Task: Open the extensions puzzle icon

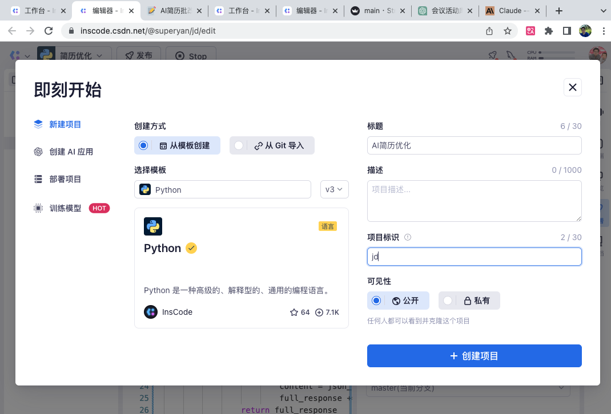Action: click(549, 31)
